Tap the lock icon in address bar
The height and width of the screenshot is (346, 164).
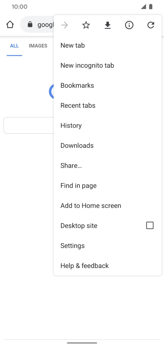[x=30, y=24]
